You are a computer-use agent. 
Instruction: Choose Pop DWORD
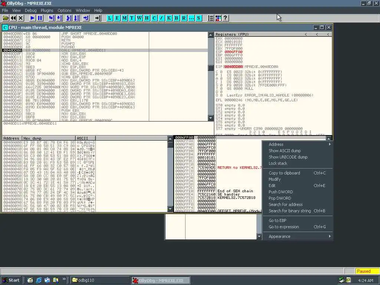coord(298,198)
